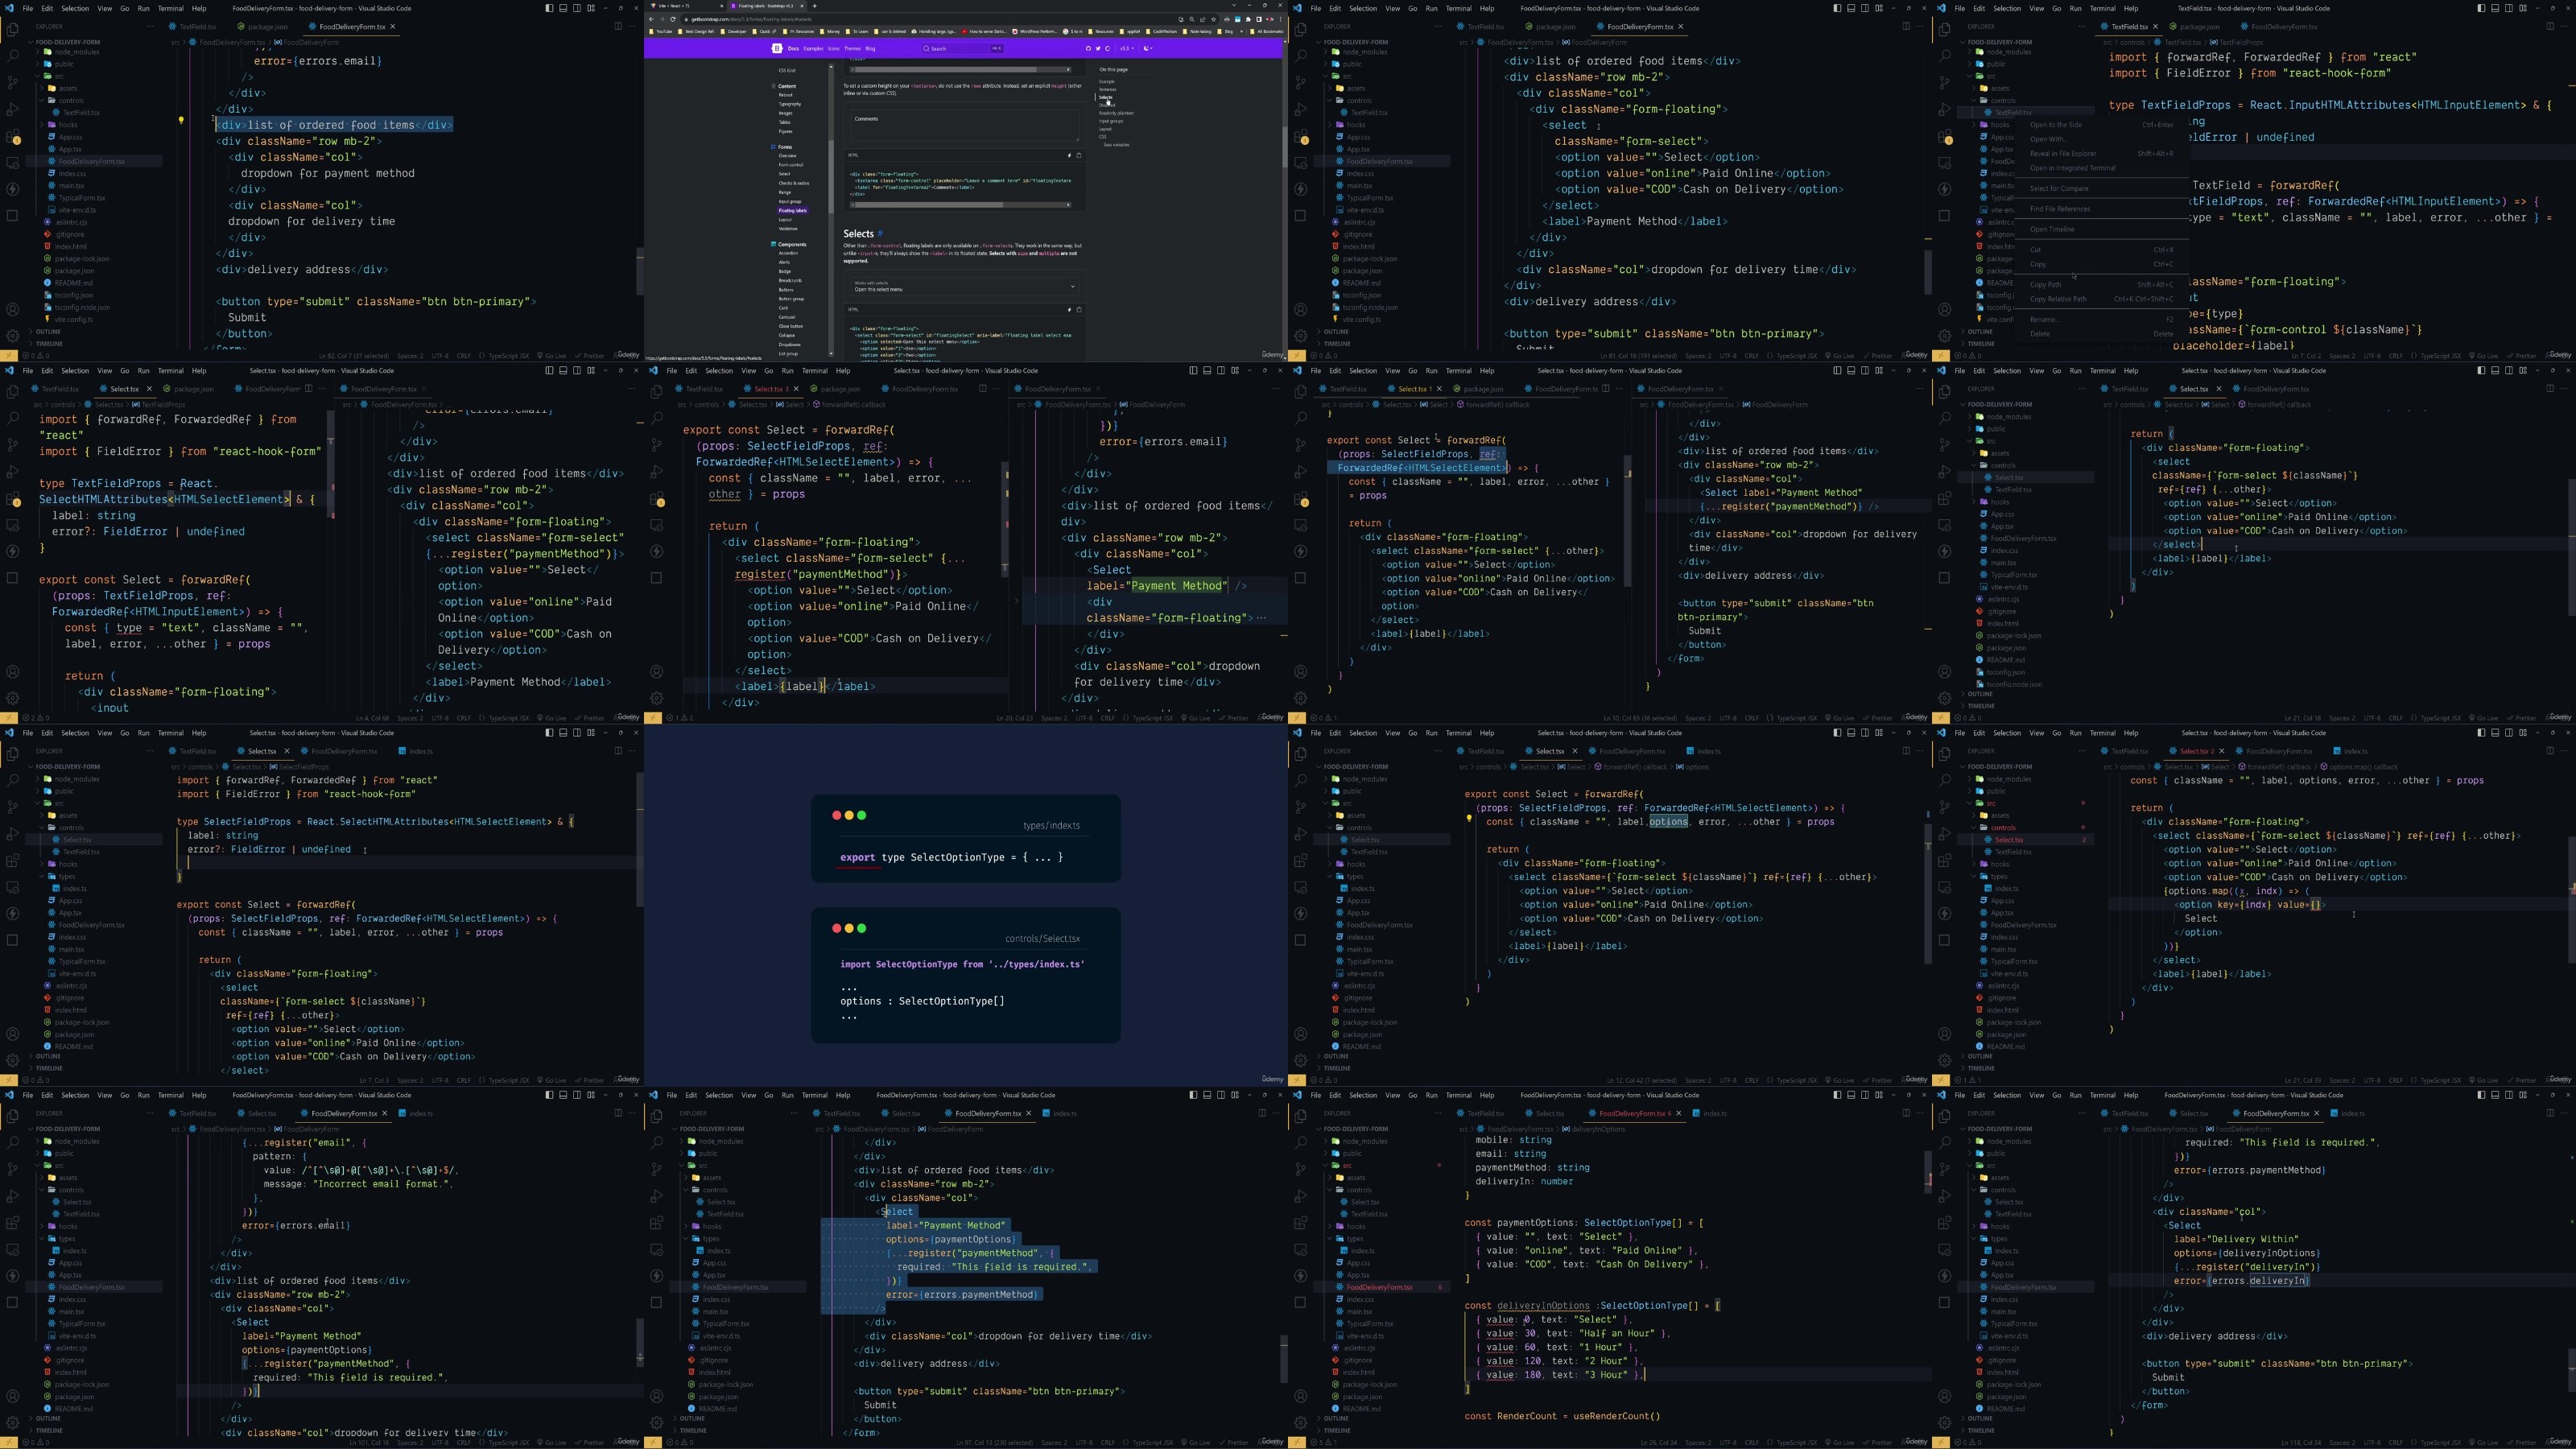The image size is (2576, 1449).
Task: Click StackBlitz lightning icon above the textarea HTML snippet
Action: point(1070,155)
